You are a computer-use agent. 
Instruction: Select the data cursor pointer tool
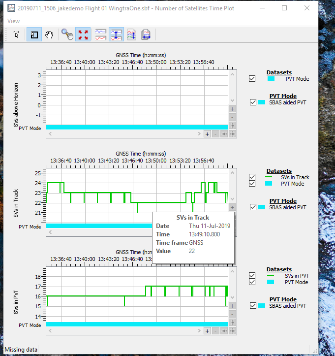tap(16, 35)
